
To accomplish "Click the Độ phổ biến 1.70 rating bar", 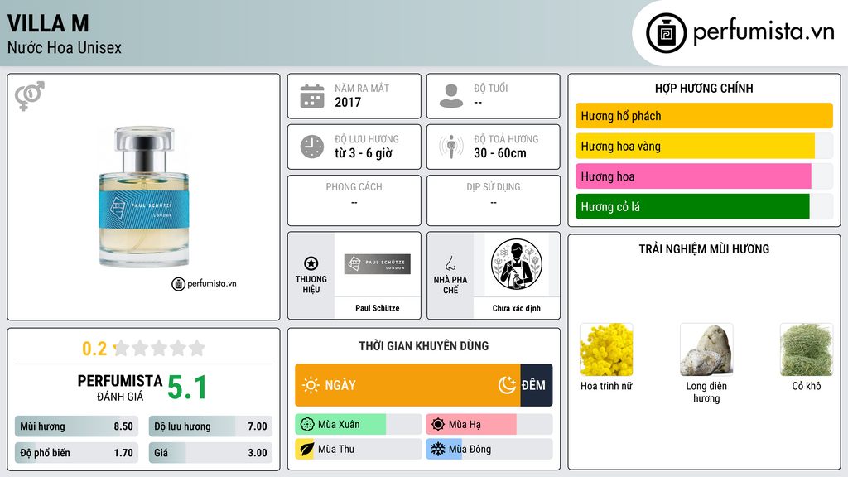I will 77,453.
